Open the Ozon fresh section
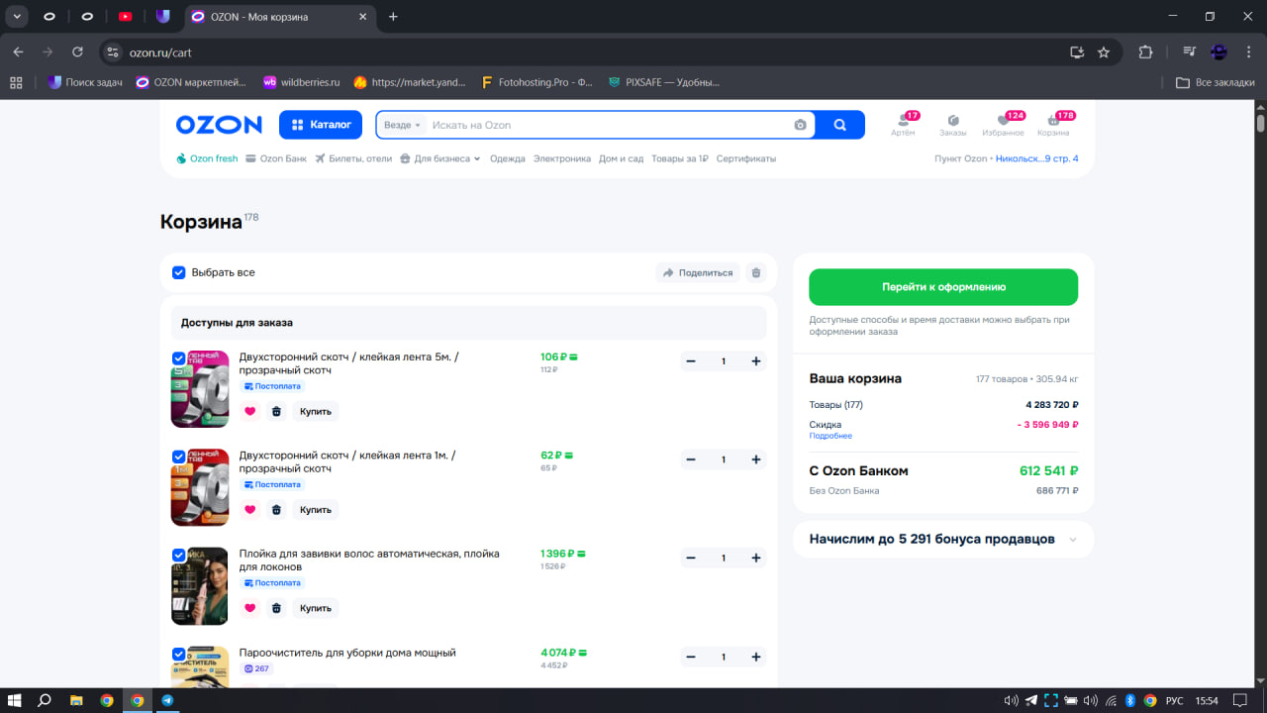This screenshot has width=1267, height=713. [x=207, y=158]
